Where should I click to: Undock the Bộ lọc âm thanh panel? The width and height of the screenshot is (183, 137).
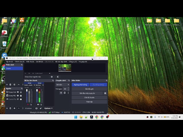pyautogui.click(x=53, y=80)
